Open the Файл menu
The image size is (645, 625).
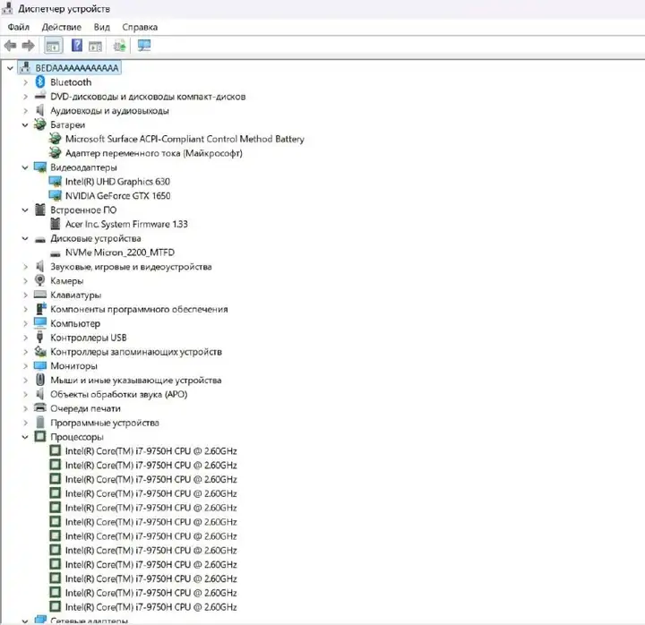[19, 27]
